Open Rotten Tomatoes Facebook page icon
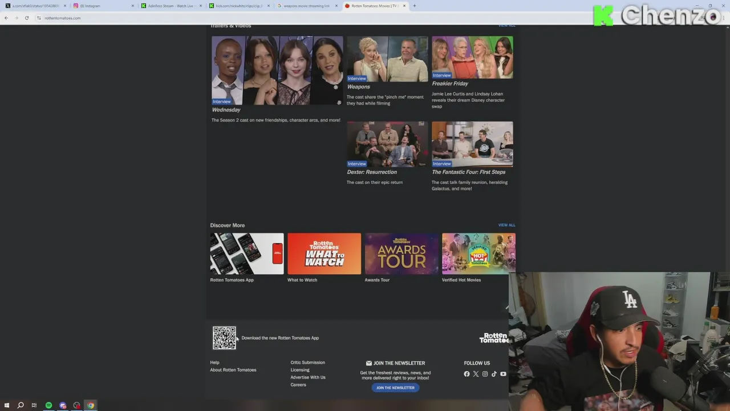The image size is (730, 411). tap(467, 374)
